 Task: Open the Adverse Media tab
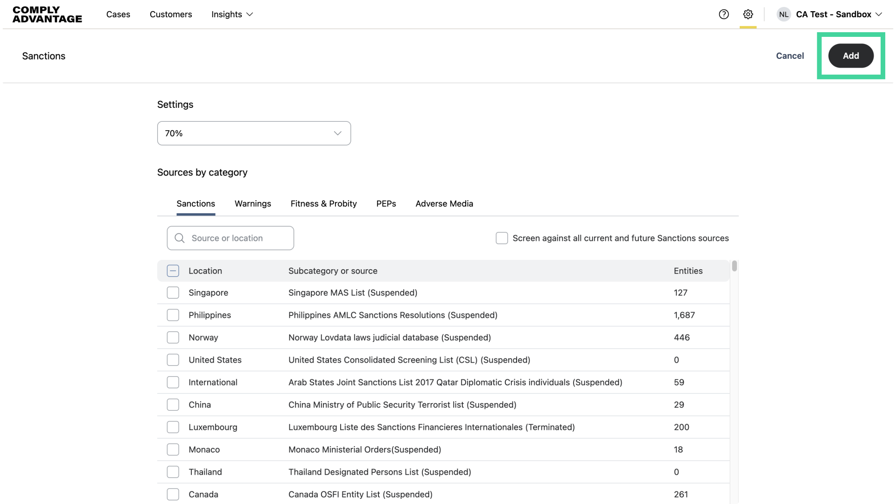444,203
